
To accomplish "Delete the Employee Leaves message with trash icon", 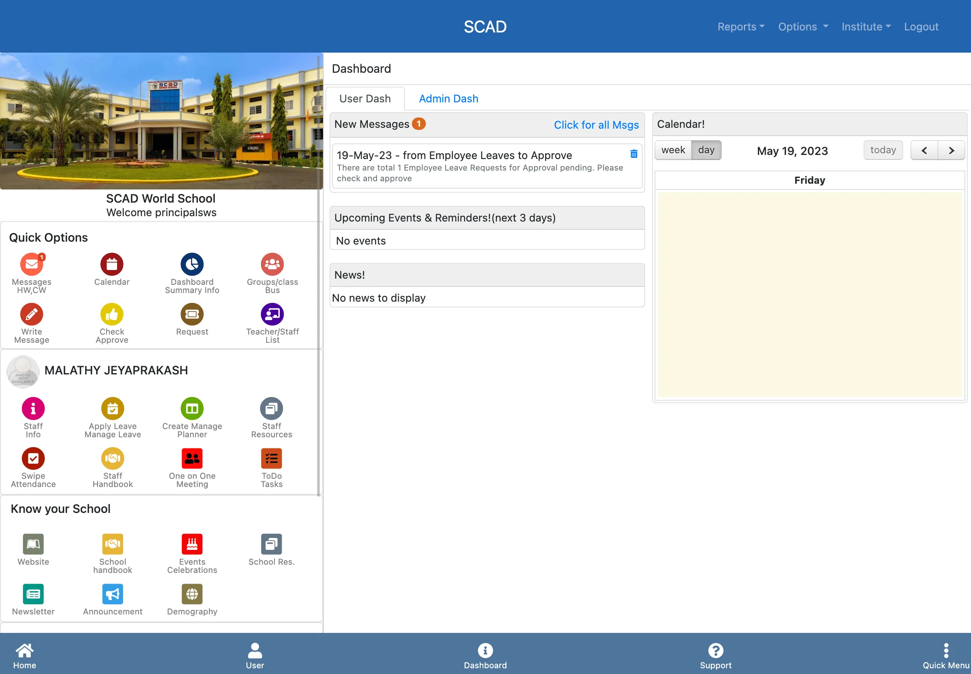I will point(634,154).
